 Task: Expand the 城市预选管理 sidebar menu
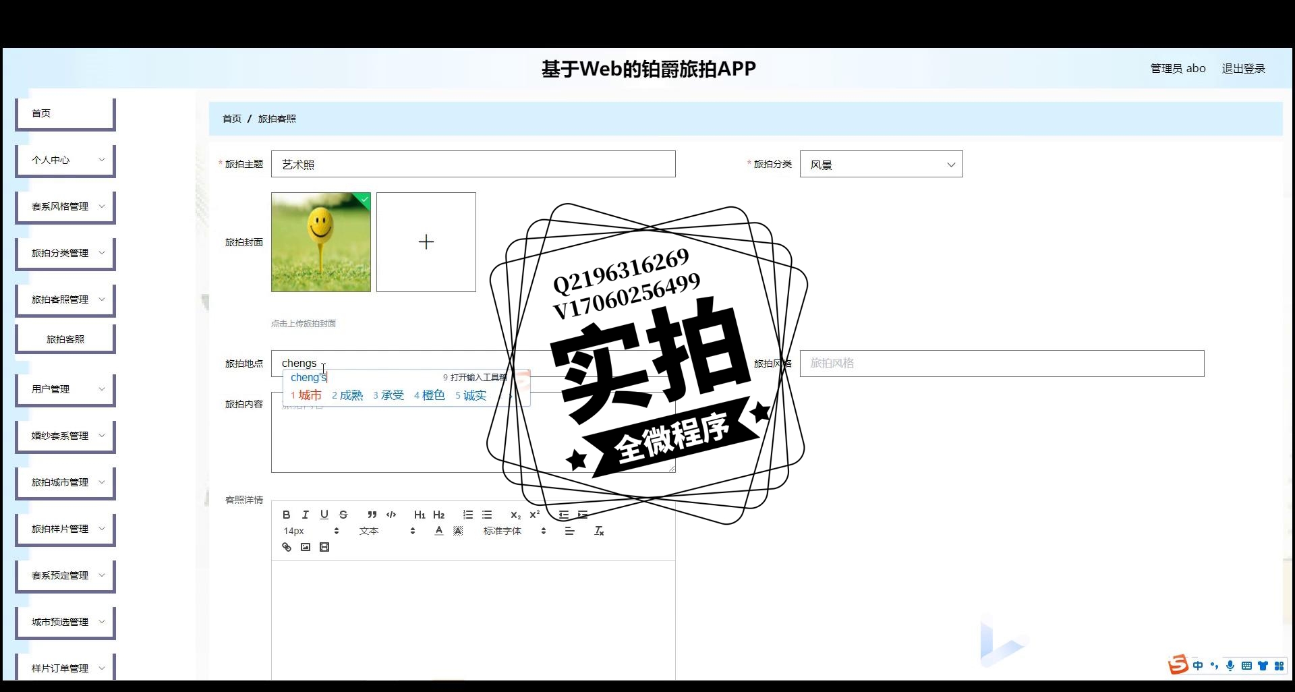pos(65,622)
